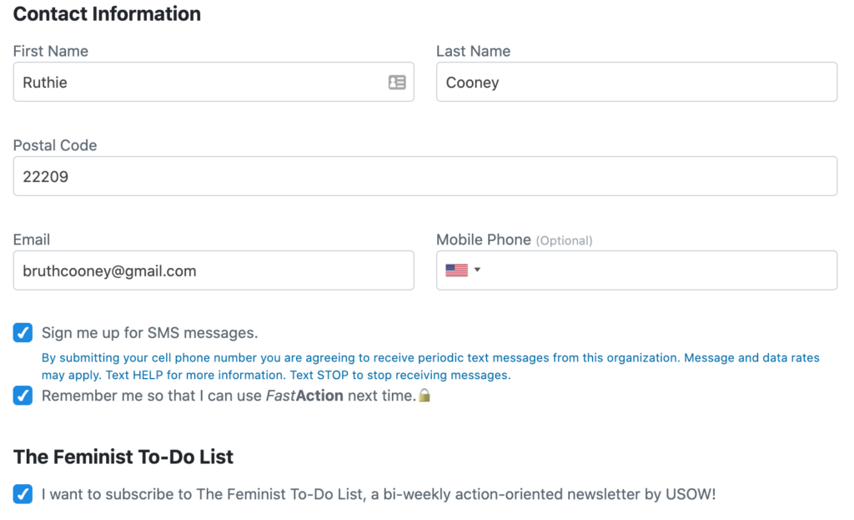Image resolution: width=854 pixels, height=520 pixels.
Task: Click "The Feminist To-Do List" section heading
Action: (x=123, y=457)
